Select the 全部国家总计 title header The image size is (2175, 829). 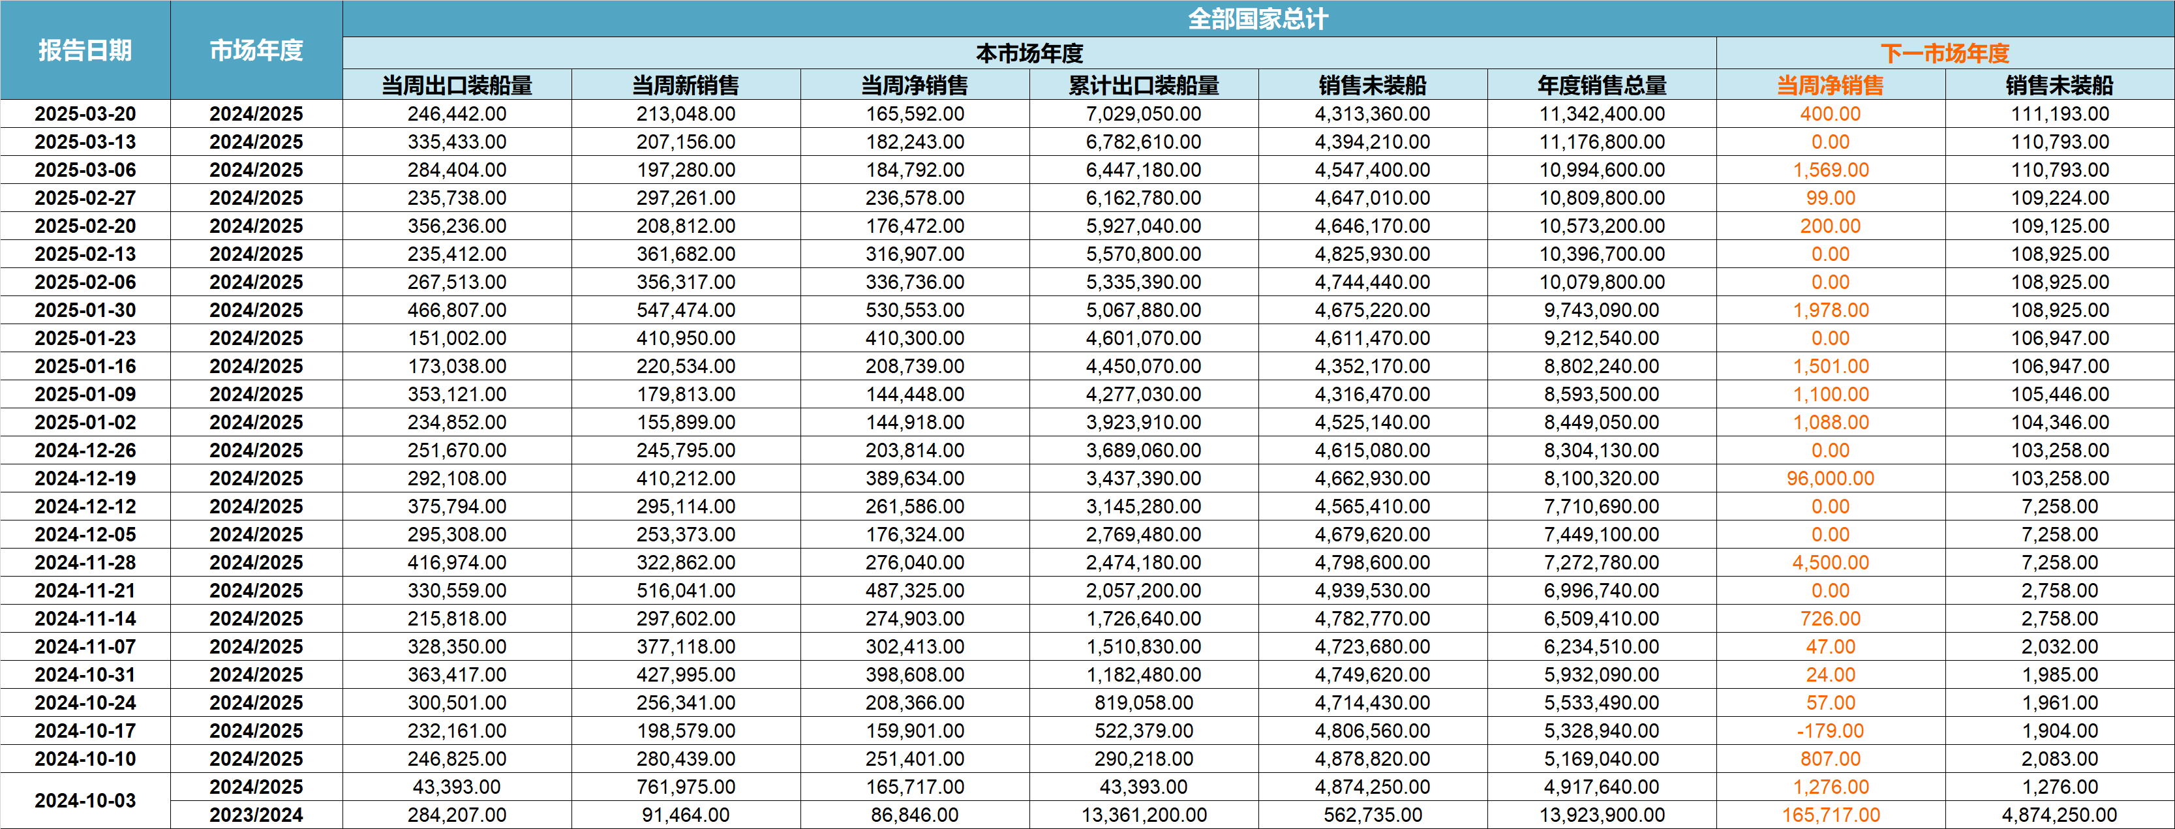1258,18
